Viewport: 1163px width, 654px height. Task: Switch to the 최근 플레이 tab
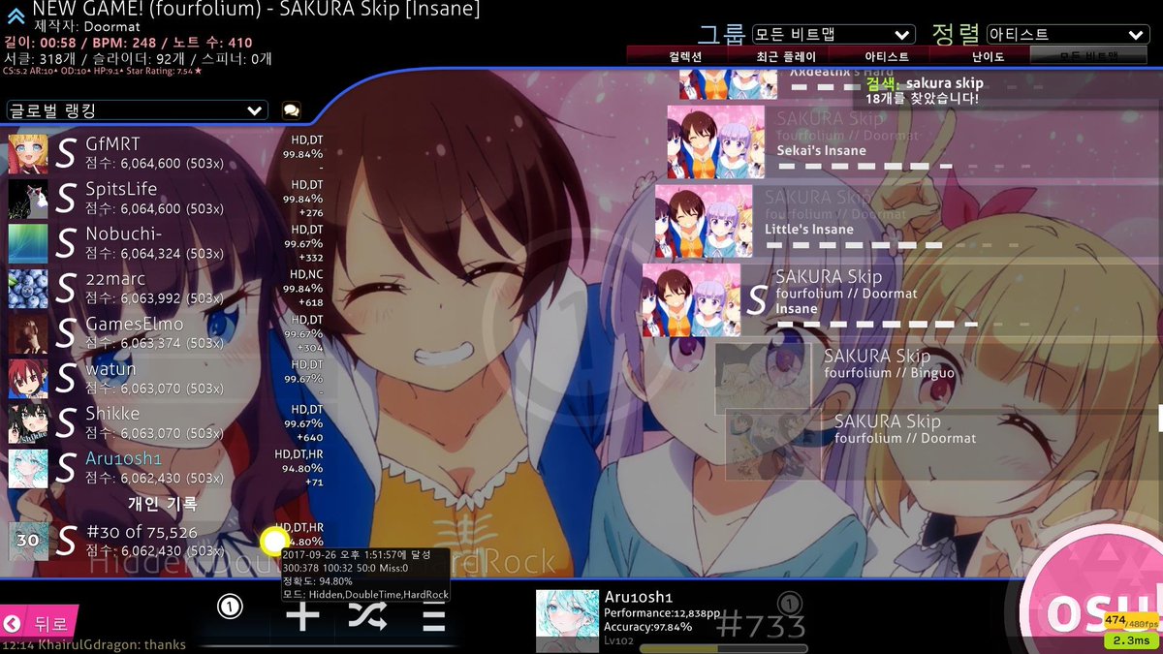click(787, 57)
